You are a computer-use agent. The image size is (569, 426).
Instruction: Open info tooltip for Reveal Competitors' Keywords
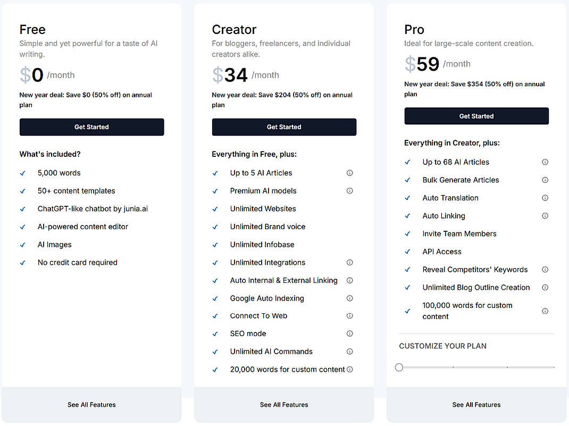(545, 270)
